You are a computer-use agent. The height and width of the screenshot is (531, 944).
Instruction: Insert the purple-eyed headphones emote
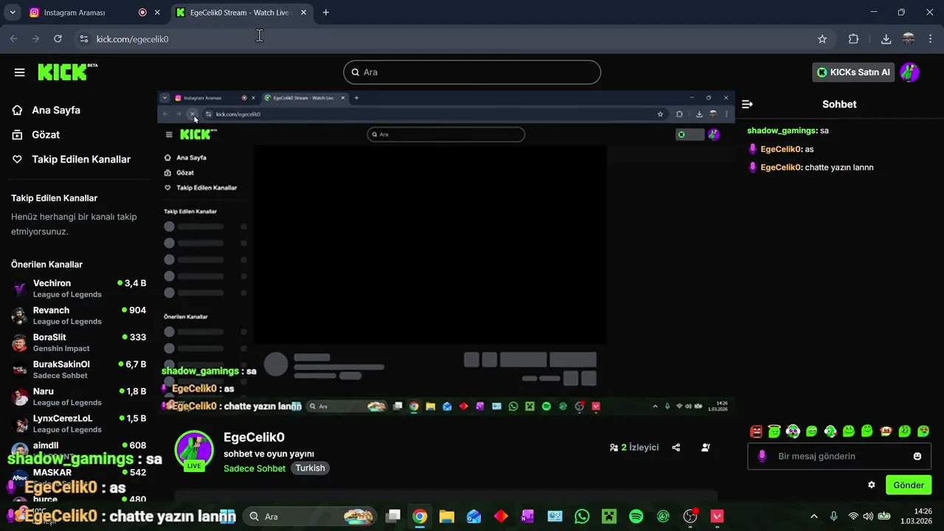(793, 431)
